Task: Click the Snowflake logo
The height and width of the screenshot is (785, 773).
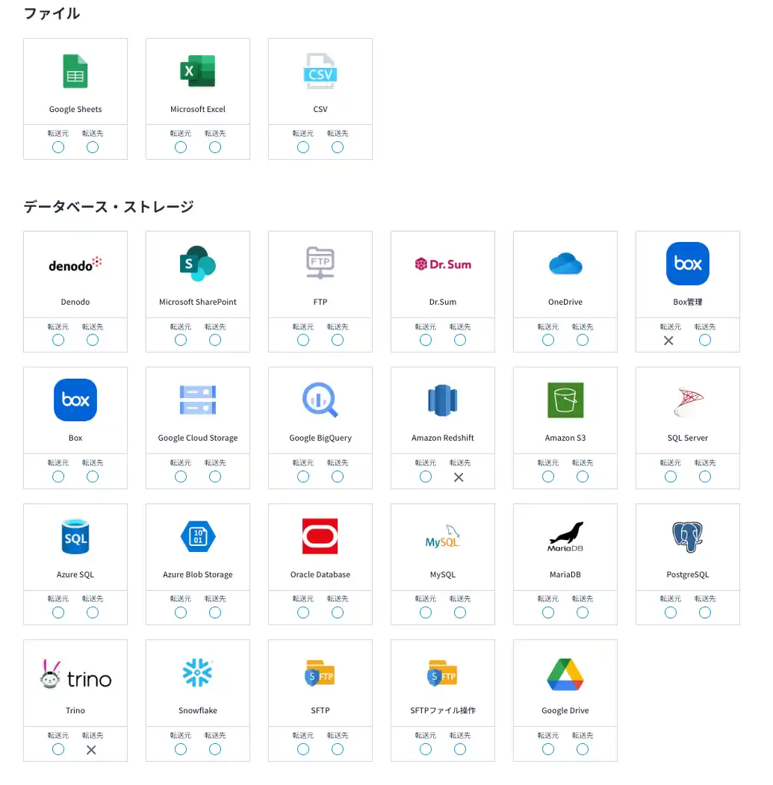Action: 197,673
